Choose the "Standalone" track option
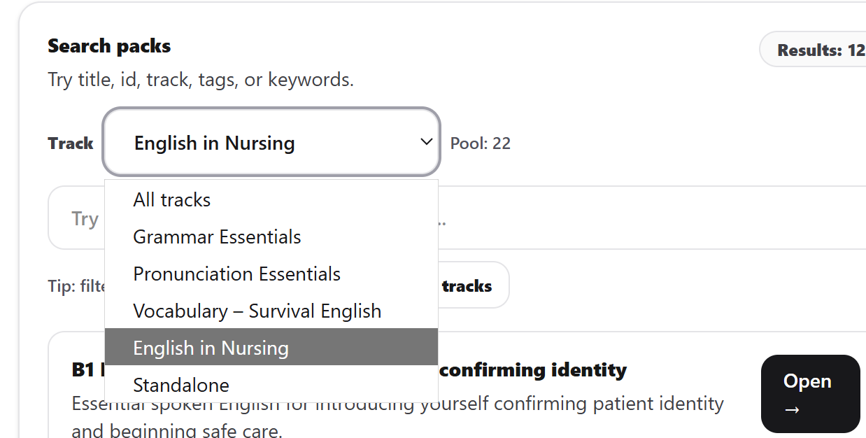This screenshot has height=438, width=866. (x=180, y=385)
